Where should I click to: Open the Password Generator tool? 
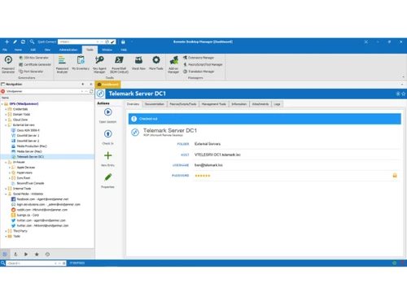click(x=8, y=64)
